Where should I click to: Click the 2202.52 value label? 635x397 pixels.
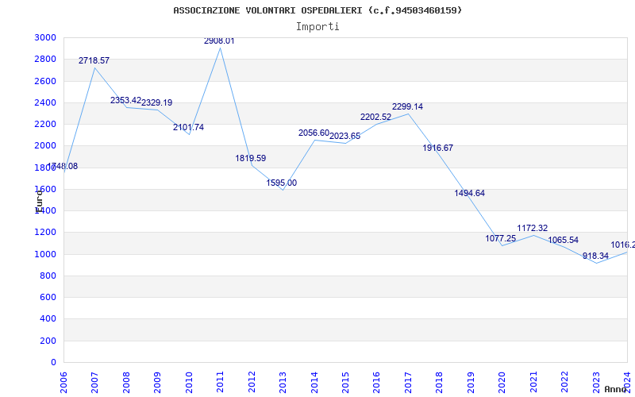tap(375, 117)
